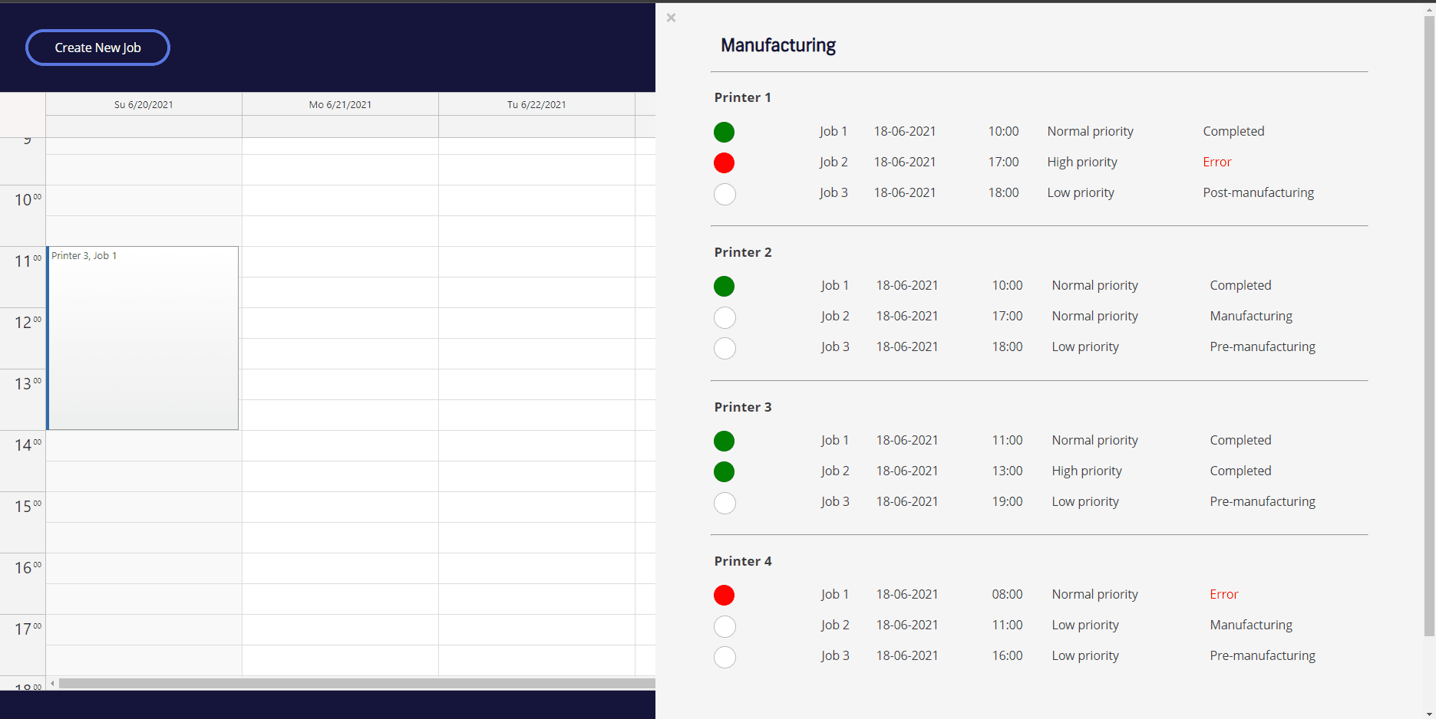The image size is (1436, 719).
Task: Click empty status circle for Printer 2 Job 2
Action: pos(724,317)
